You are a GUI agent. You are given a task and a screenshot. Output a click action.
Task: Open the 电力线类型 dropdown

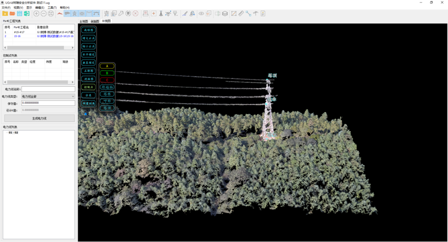pyautogui.click(x=48, y=96)
